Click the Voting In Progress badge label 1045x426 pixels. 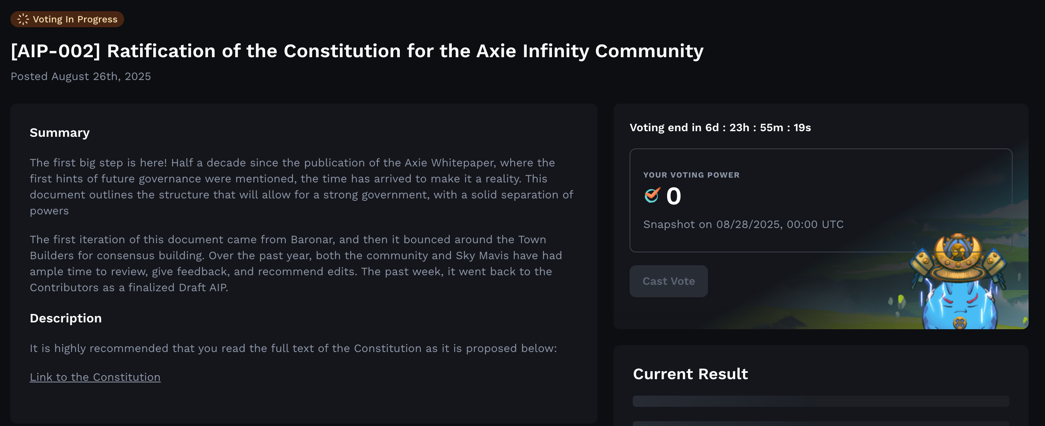point(75,19)
